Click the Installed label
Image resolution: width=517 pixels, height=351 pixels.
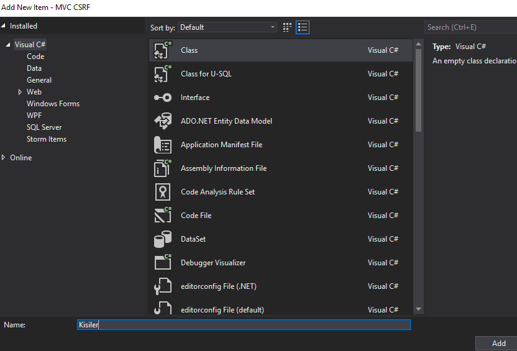[x=24, y=26]
